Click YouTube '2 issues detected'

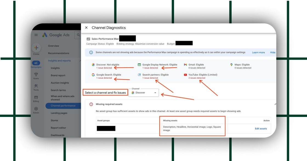pos(197,78)
